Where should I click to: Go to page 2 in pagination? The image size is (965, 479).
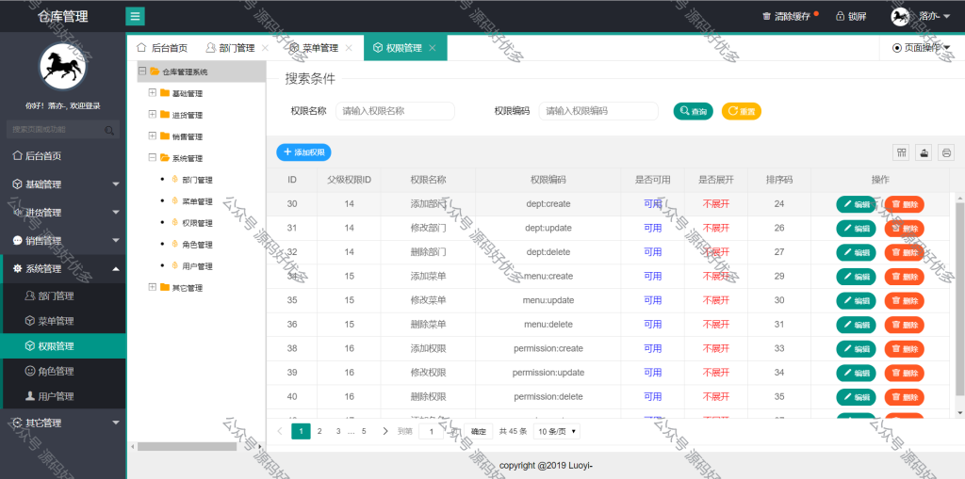click(x=319, y=431)
